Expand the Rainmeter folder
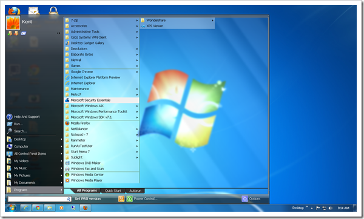This screenshot has width=364, height=219. point(101,140)
